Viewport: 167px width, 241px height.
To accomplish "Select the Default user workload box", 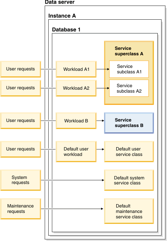I will (x=76, y=152).
